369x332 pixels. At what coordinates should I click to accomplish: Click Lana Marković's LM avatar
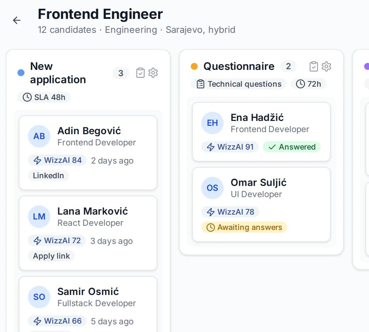39,217
